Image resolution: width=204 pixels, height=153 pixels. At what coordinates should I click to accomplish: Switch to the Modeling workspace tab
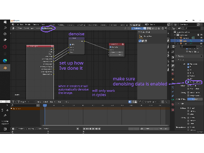(x=61, y=25)
